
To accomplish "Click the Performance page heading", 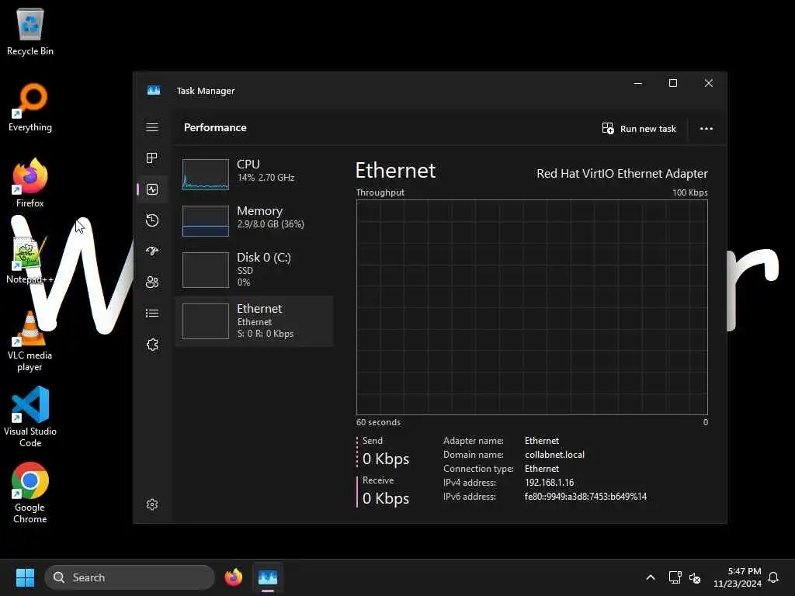I will 215,127.
